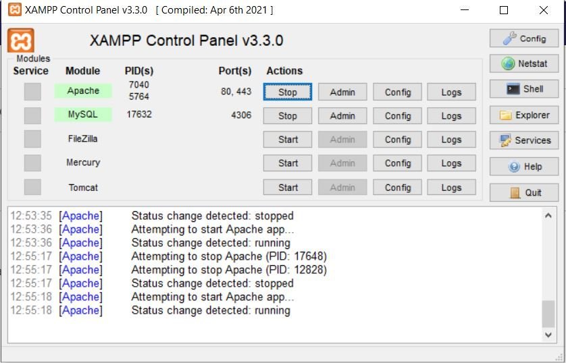The height and width of the screenshot is (363, 566).
Task: Quit XAMPP via the door icon
Action: (523, 192)
